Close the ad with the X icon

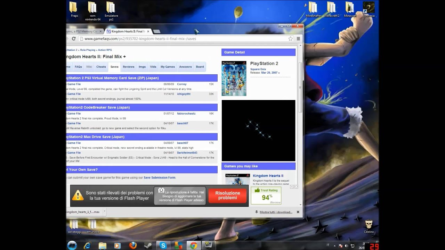296,187
